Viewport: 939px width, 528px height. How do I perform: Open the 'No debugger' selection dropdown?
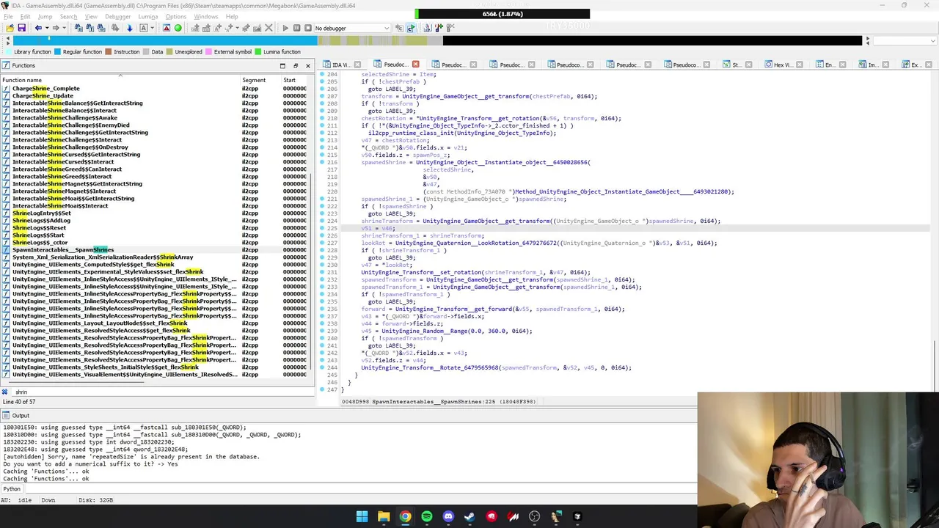click(x=352, y=28)
